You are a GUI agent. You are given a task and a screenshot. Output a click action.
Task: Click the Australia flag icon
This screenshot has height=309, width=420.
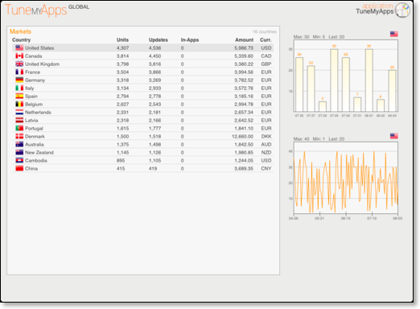click(19, 144)
